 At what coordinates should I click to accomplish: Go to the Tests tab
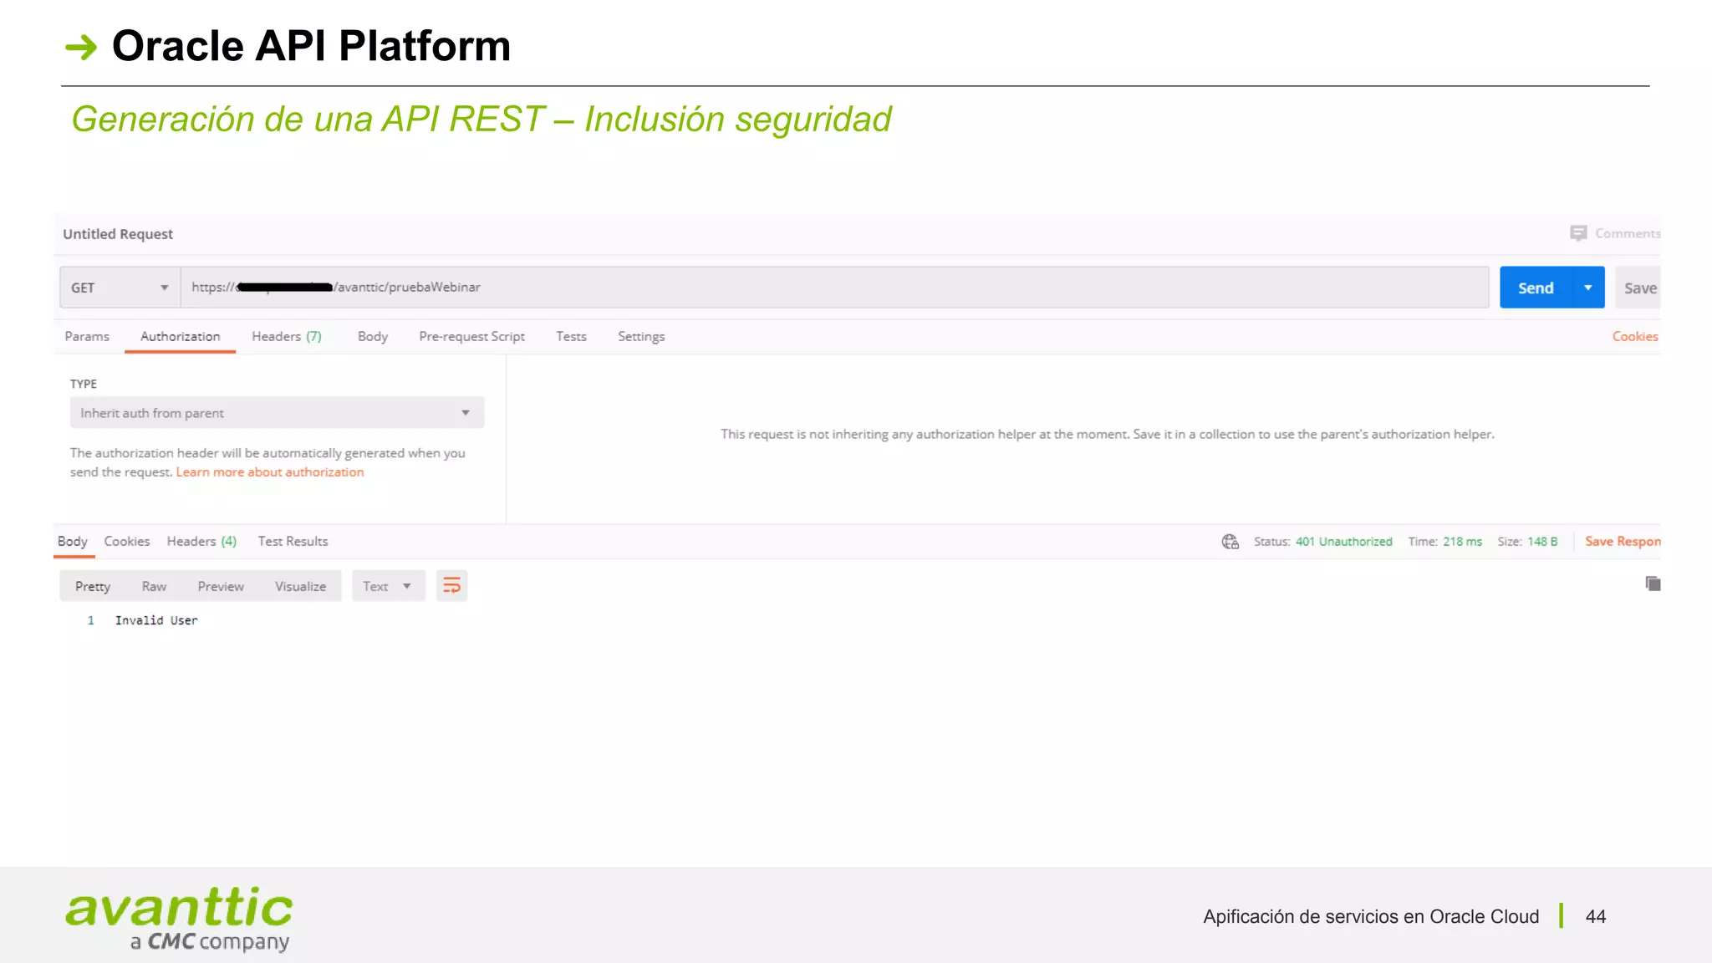point(571,336)
